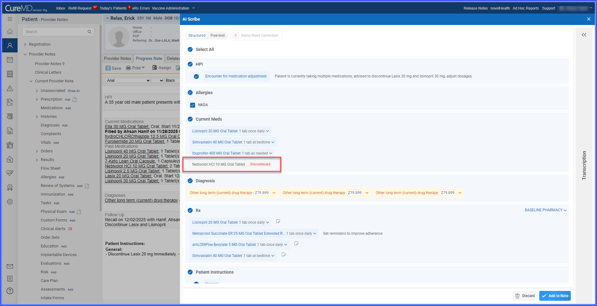Open the help question mark icon
597x306 pixels.
[x=10, y=291]
